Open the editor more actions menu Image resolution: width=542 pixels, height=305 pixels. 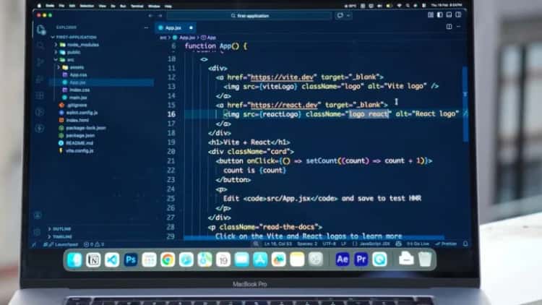pyautogui.click(x=459, y=27)
